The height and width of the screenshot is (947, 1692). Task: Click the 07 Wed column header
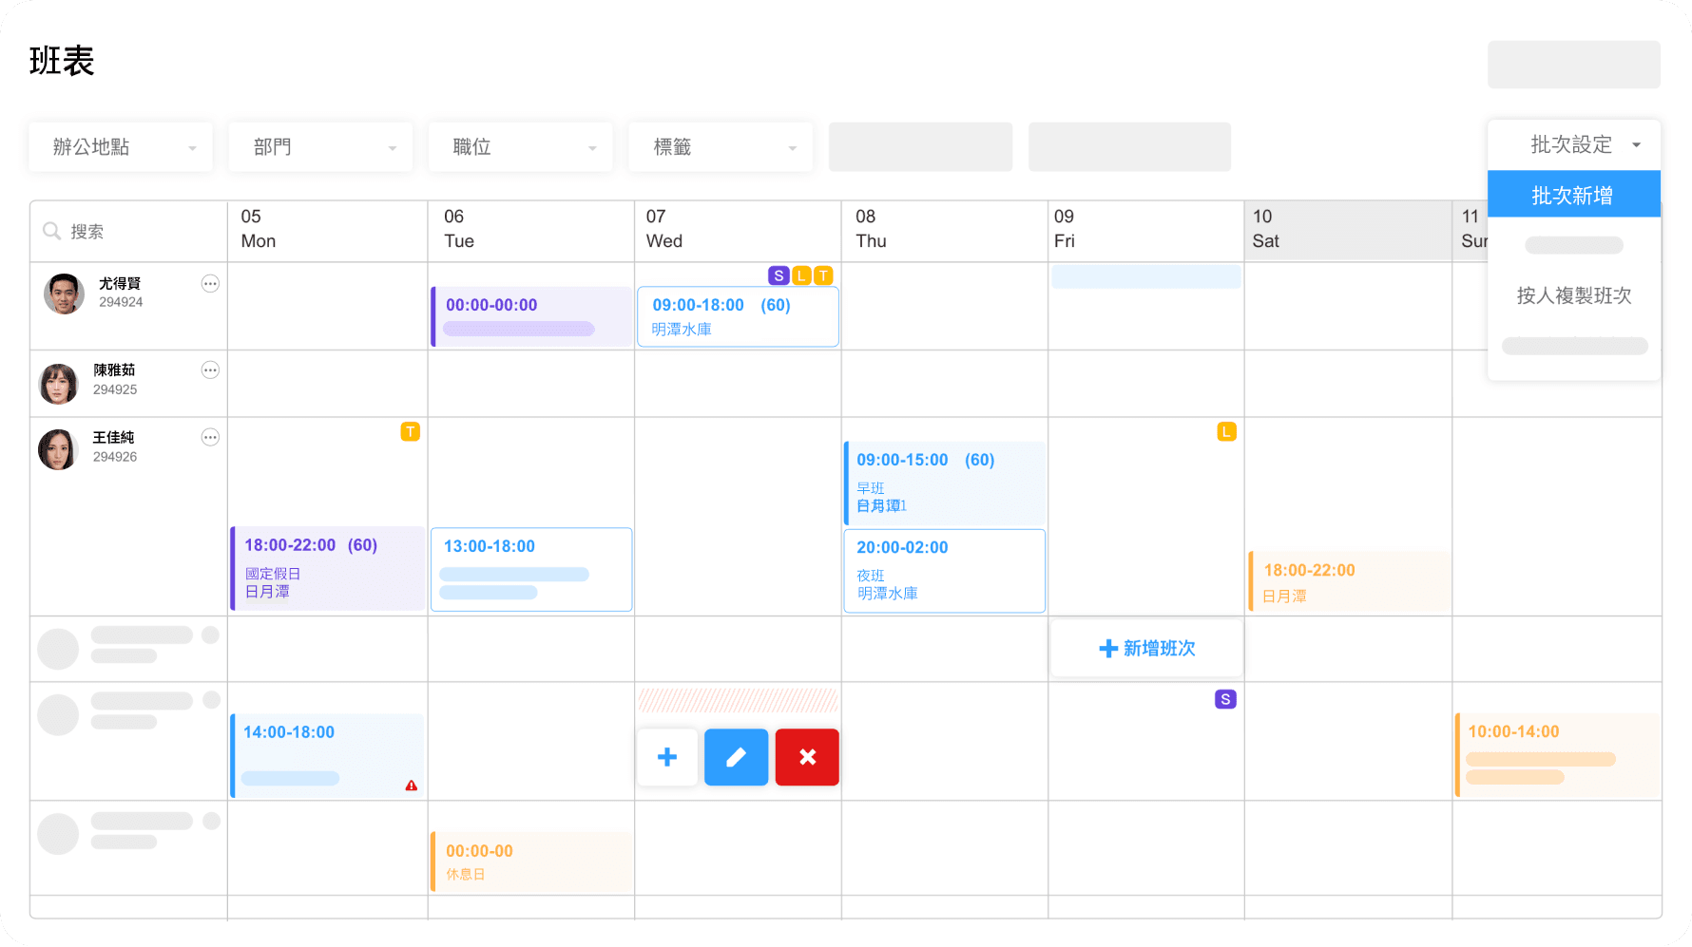pos(738,229)
